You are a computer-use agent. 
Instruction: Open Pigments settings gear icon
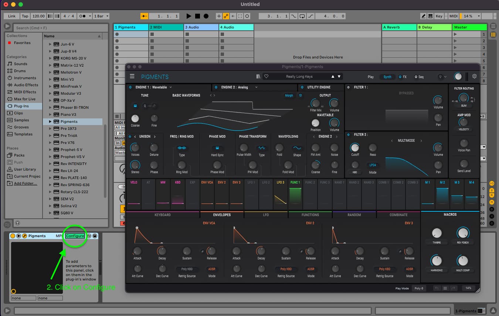coord(475,77)
